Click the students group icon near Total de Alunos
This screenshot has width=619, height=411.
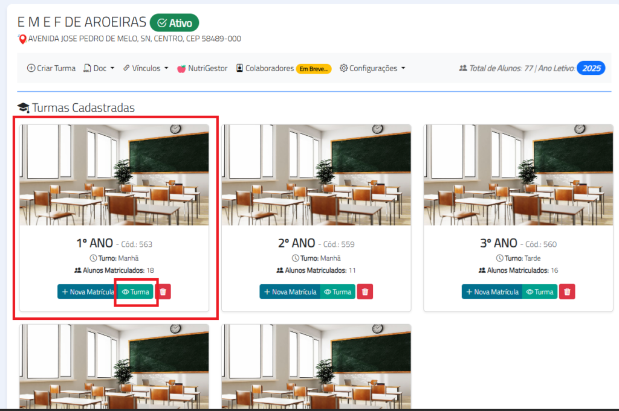click(463, 68)
